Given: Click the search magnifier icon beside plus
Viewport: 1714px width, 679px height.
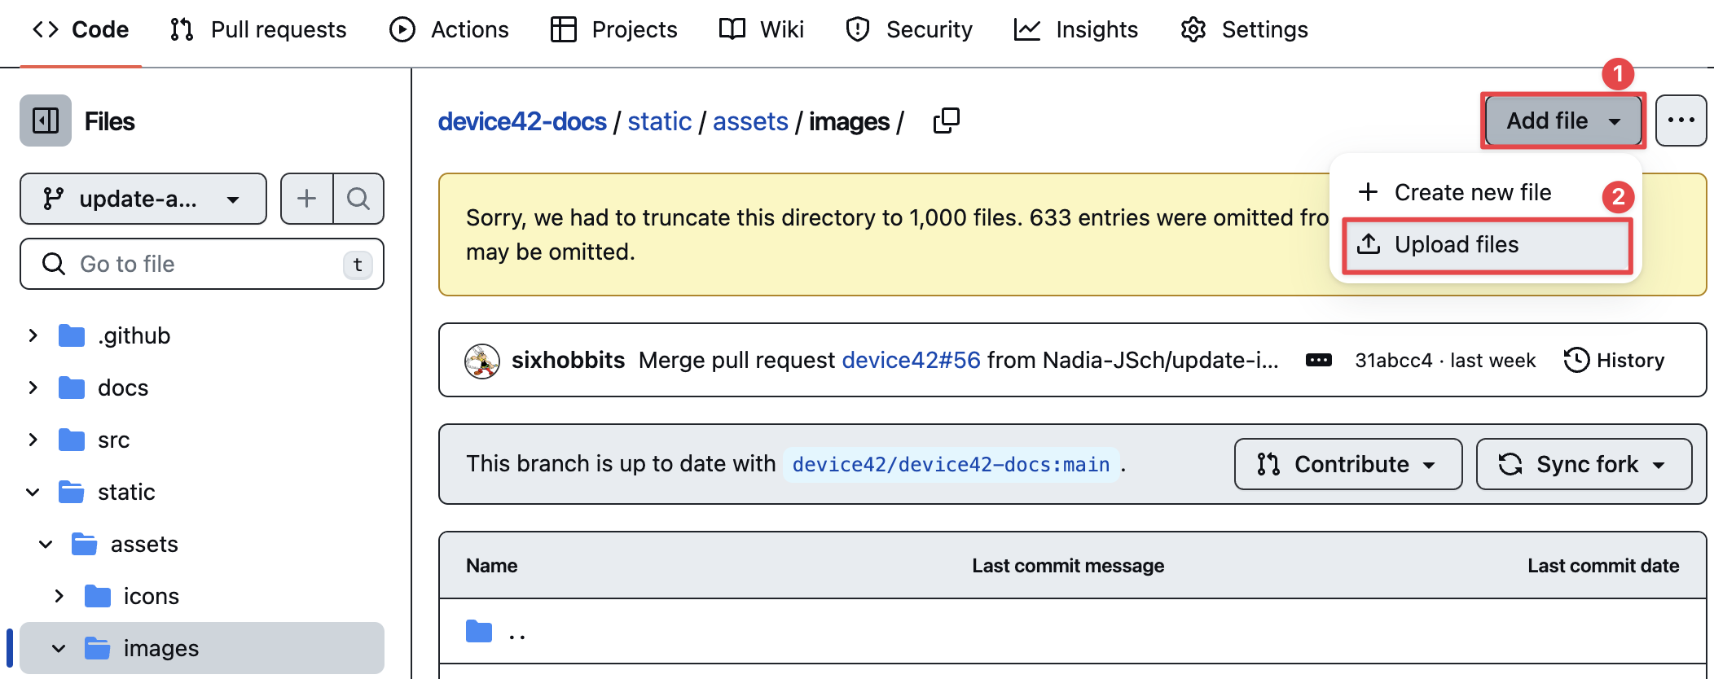Looking at the screenshot, I should coord(358,199).
